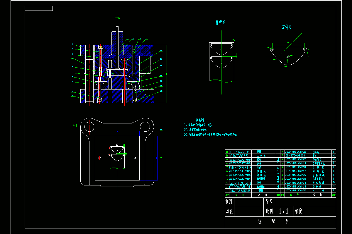Click the 班级 title block label
Screen dimensions: 352x234
click(x=229, y=211)
